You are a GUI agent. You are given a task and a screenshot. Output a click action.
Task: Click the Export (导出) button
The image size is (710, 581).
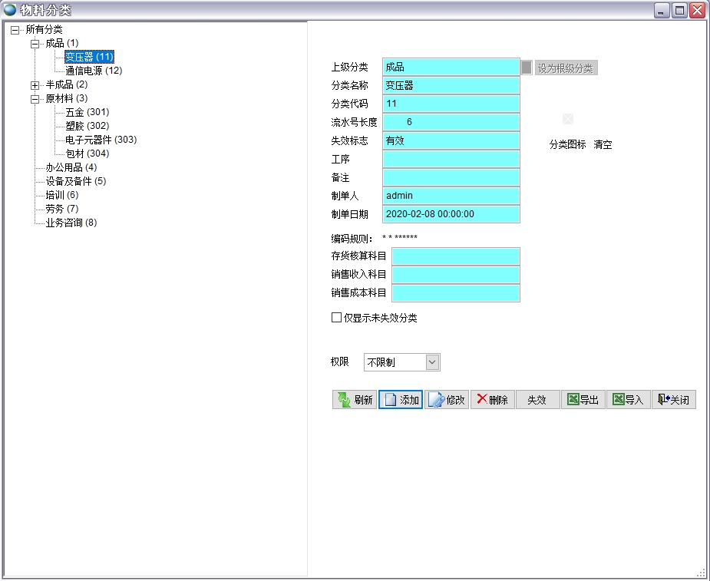coord(583,400)
